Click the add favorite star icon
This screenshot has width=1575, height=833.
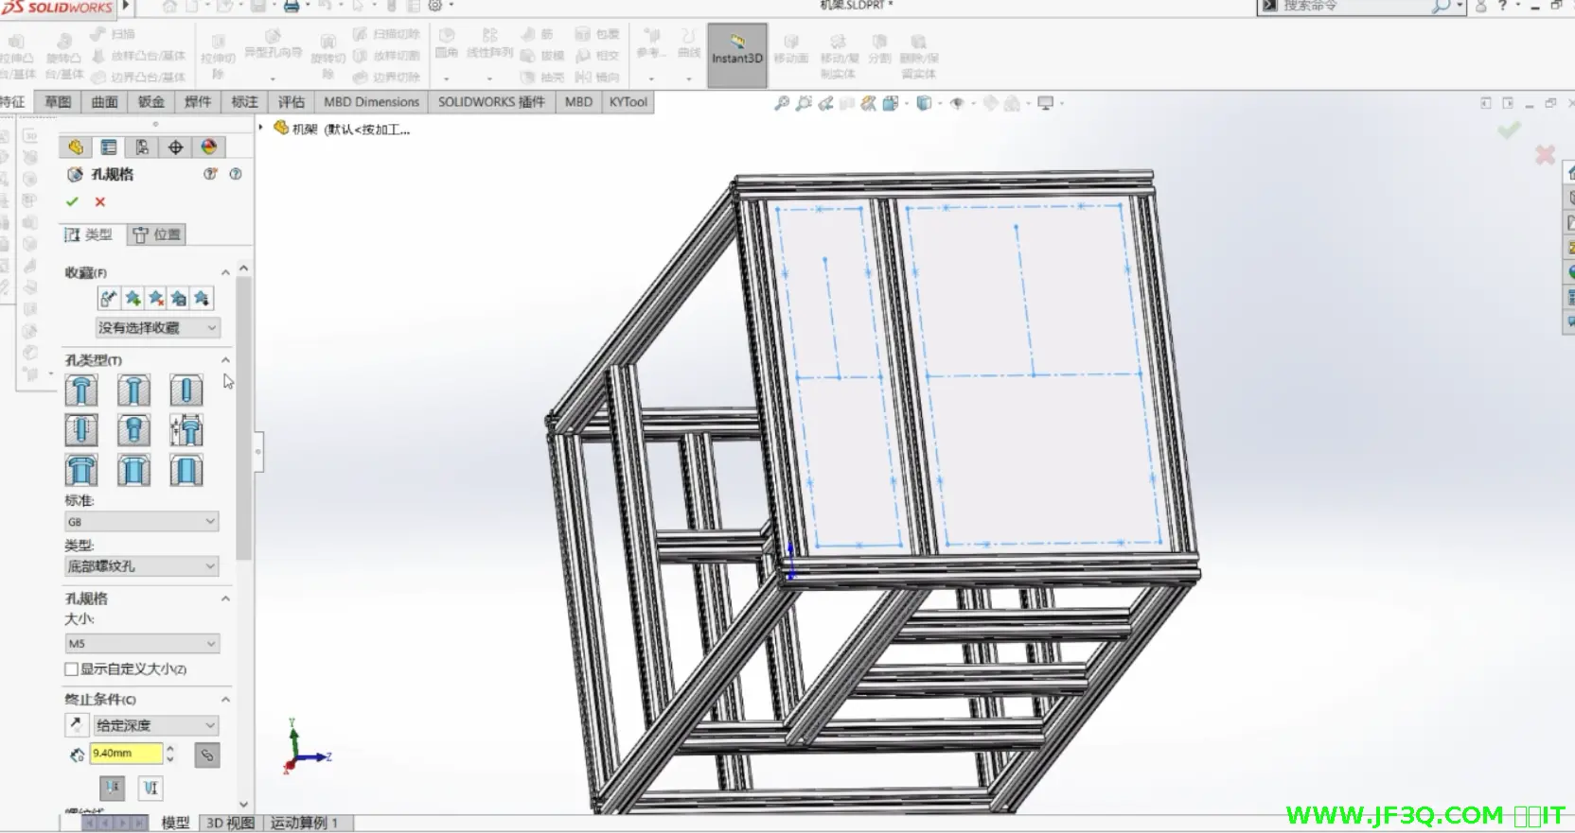click(133, 299)
